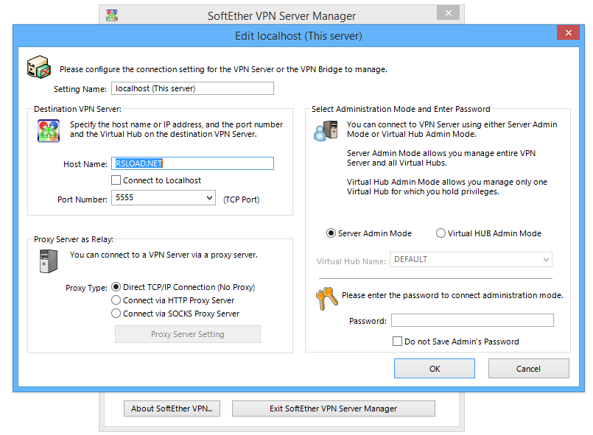
Task: Open About SoftEther VPN in Server Manager window
Action: pos(172,409)
